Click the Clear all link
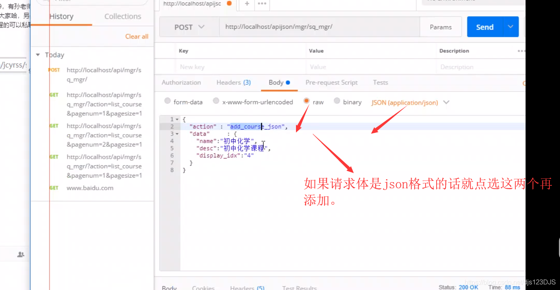The image size is (560, 290). click(x=137, y=37)
